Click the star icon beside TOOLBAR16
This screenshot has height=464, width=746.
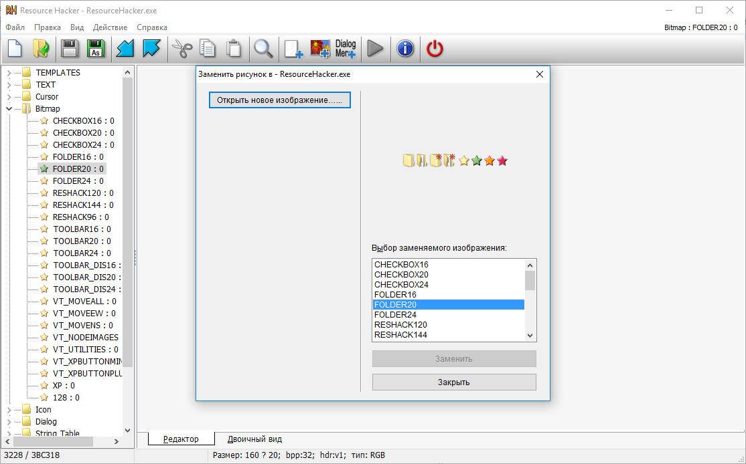click(x=44, y=229)
